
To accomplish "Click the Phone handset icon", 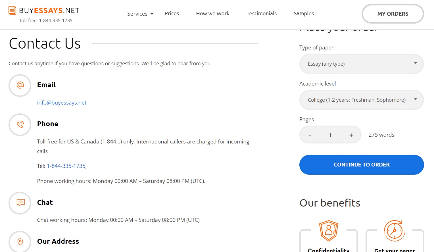I will (x=20, y=124).
